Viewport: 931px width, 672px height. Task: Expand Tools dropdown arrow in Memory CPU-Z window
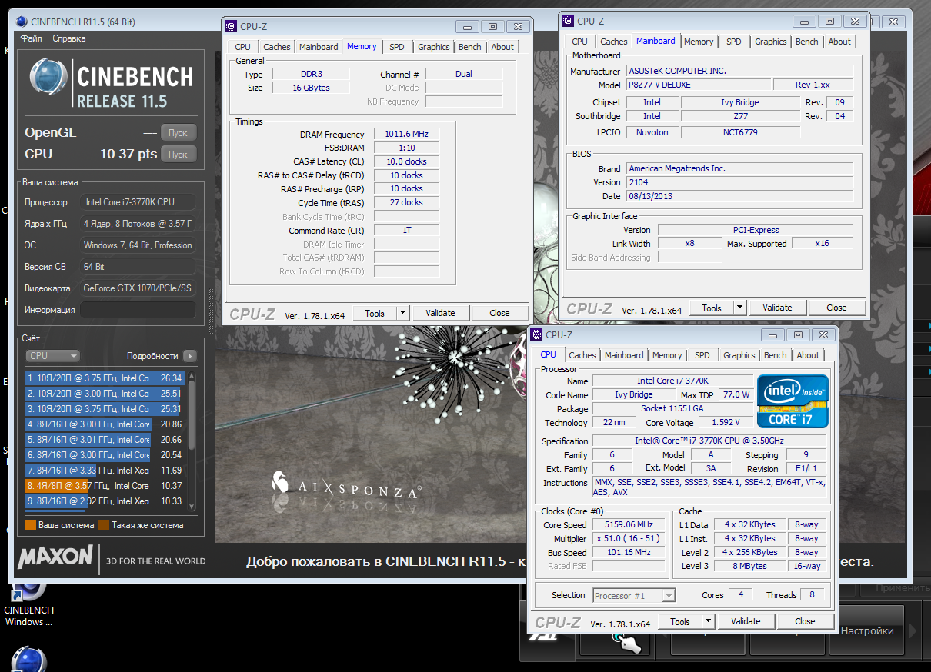[x=402, y=313]
